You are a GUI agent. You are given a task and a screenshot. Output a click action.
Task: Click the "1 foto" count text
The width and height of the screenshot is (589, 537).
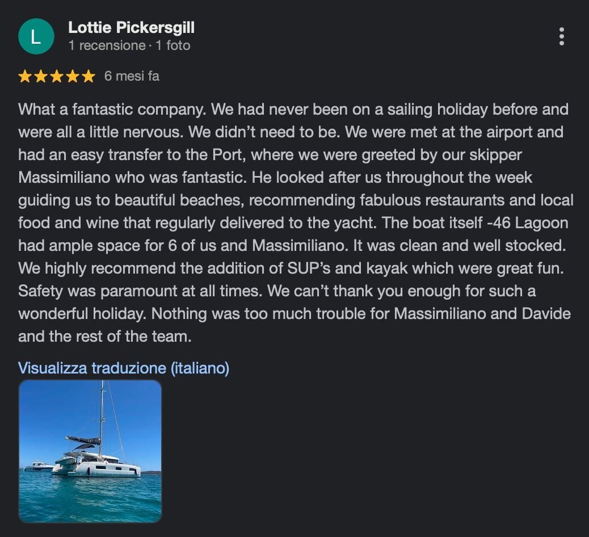[x=173, y=45]
